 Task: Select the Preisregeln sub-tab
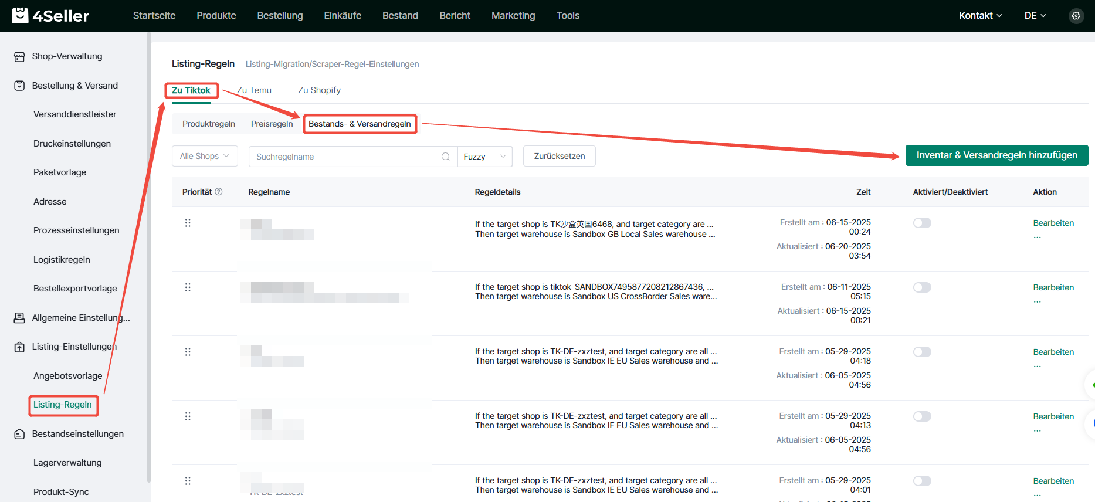tap(272, 124)
